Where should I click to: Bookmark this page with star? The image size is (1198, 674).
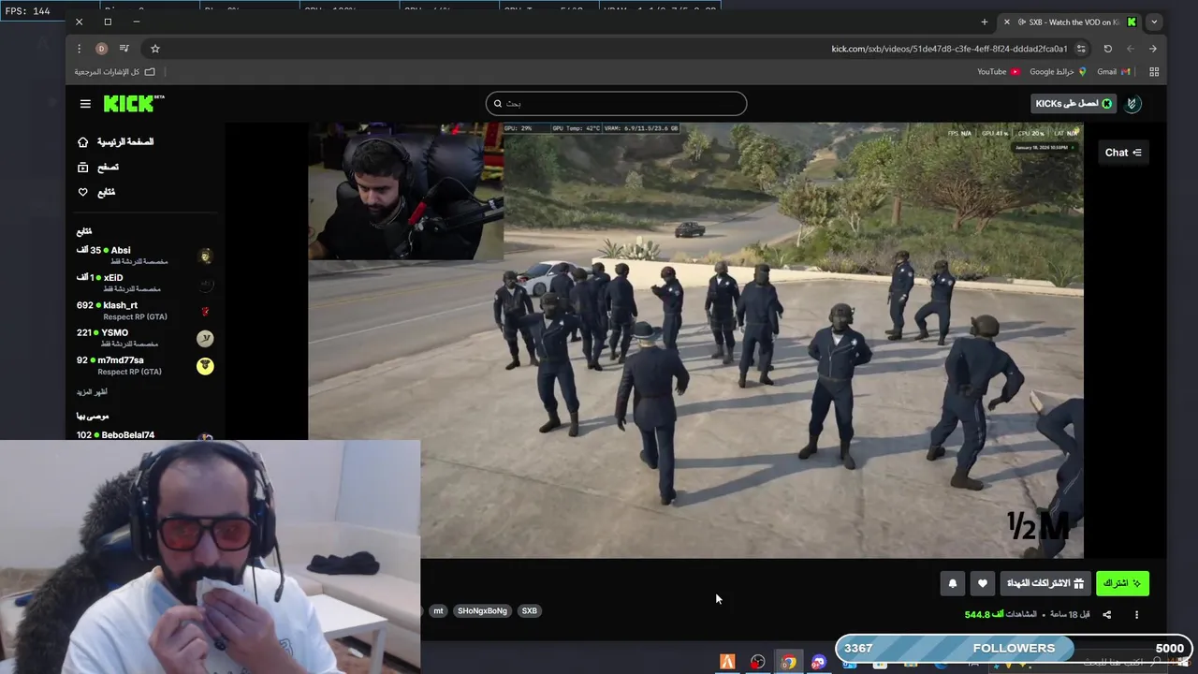155,49
